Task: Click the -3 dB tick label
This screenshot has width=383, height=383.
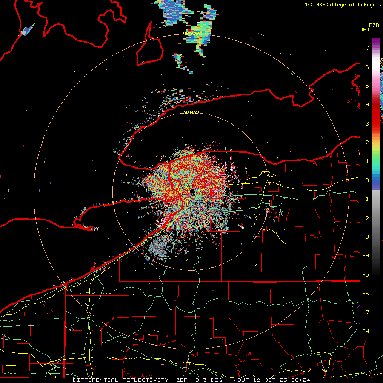Action: tap(366, 237)
